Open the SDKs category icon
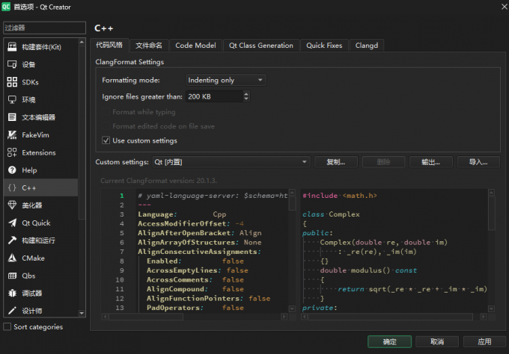Image resolution: width=509 pixels, height=354 pixels. coord(11,82)
